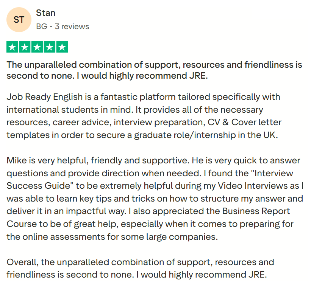Screen dimensions: 311x281
Task: Click the fourth green rating star
Action: (x=49, y=47)
